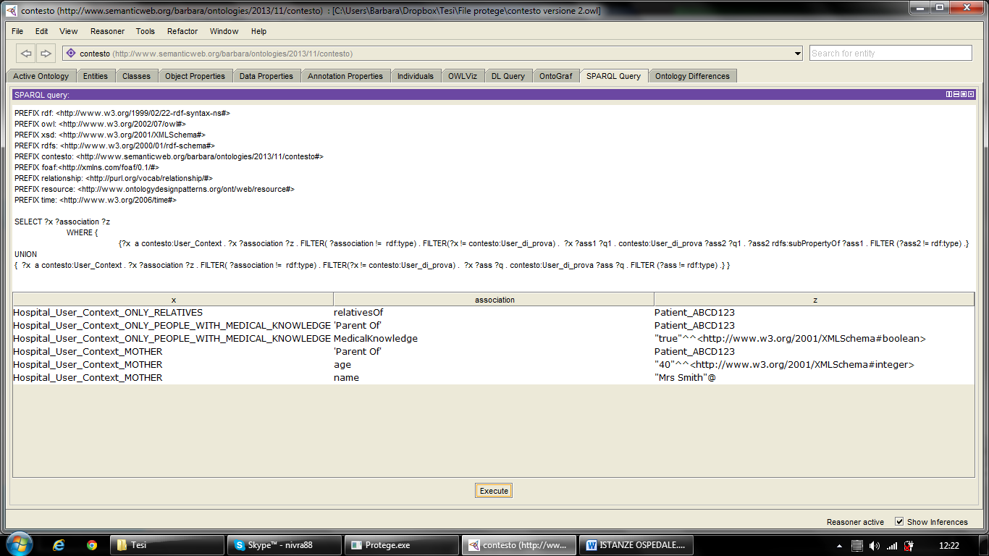Open the Refactor menu
The image size is (989, 556).
coord(182,31)
